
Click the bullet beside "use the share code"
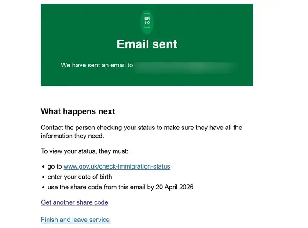click(43, 188)
